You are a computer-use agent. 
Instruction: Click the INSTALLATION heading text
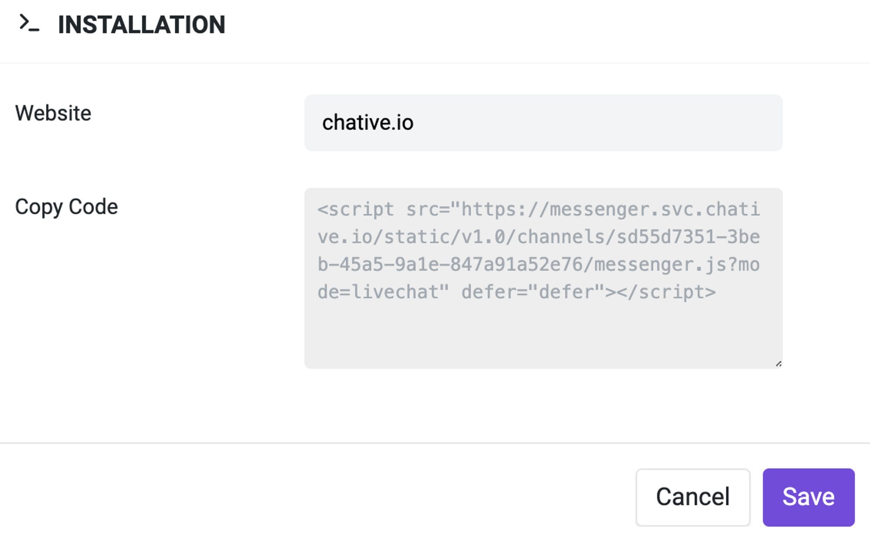(x=141, y=25)
